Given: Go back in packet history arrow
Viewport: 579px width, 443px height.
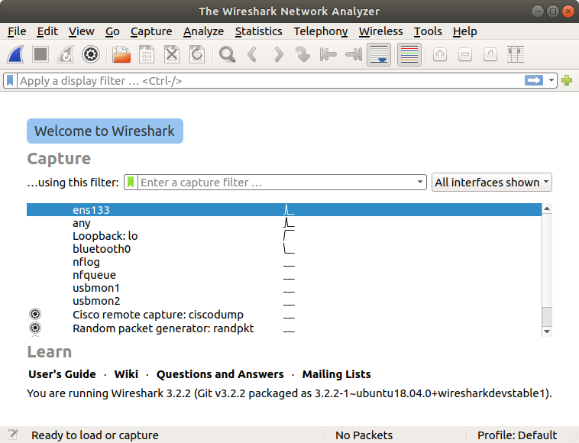Looking at the screenshot, I should (x=253, y=55).
